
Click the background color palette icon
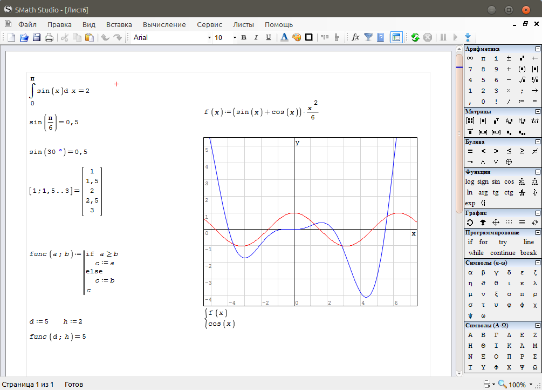(x=296, y=37)
